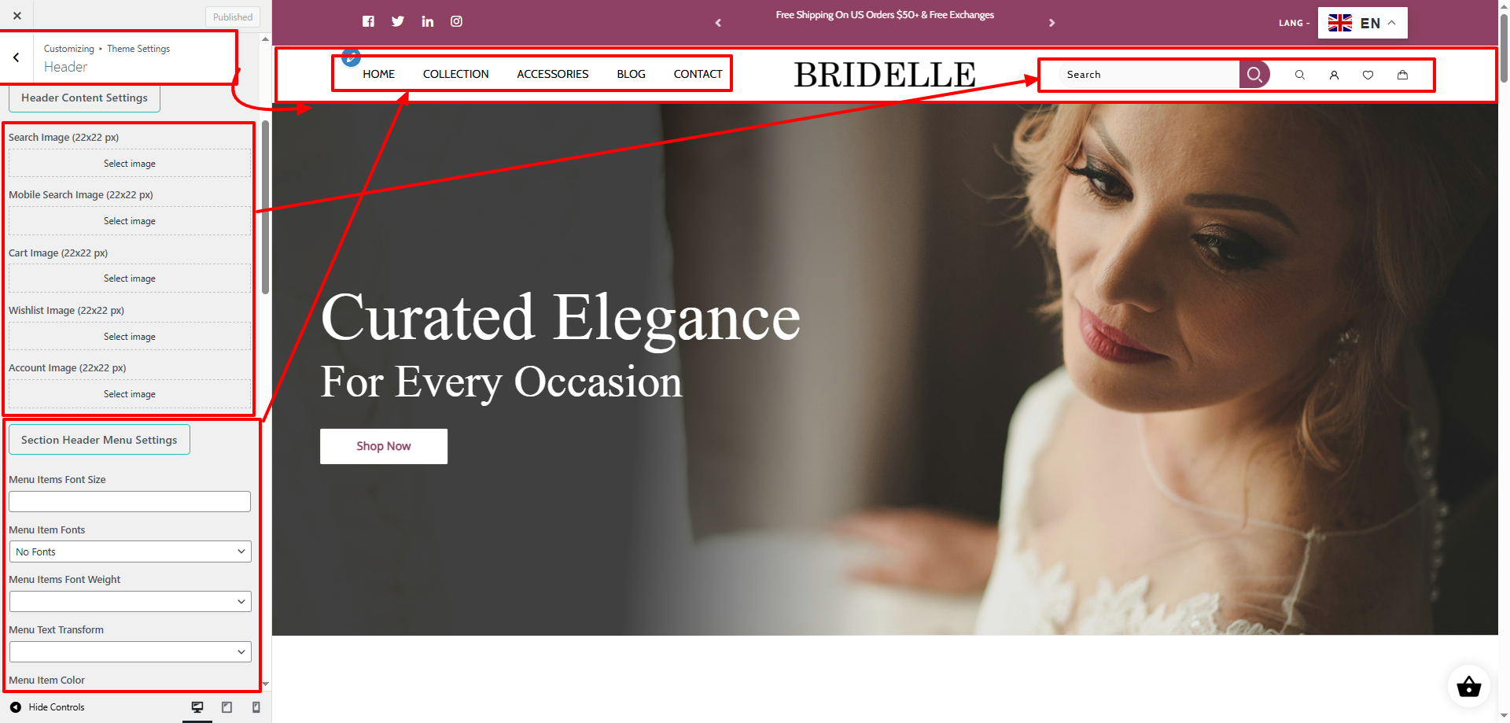Open the Instagram social icon
The height and width of the screenshot is (723, 1510).
click(456, 21)
